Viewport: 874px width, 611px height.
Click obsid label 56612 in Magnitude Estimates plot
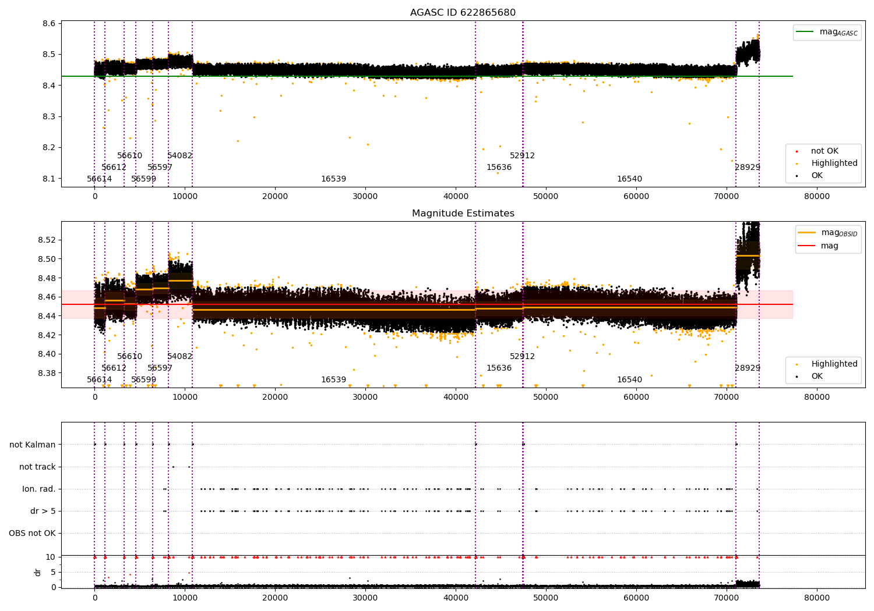pyautogui.click(x=114, y=368)
